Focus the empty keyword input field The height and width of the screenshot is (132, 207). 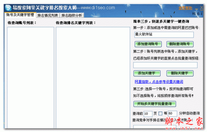pyautogui.click(x=165, y=65)
